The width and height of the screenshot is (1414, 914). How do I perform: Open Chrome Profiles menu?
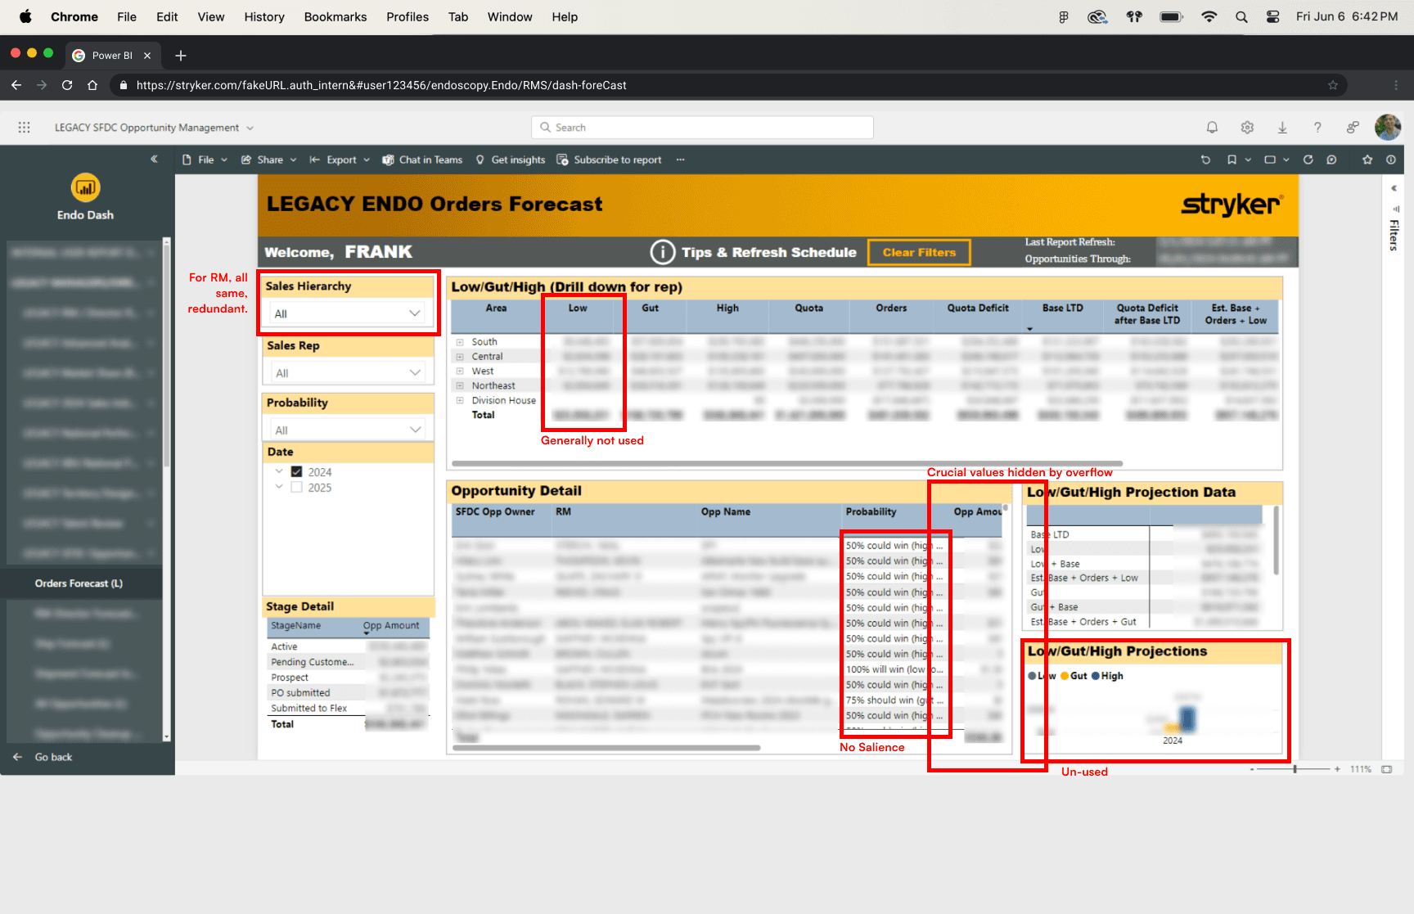point(408,16)
